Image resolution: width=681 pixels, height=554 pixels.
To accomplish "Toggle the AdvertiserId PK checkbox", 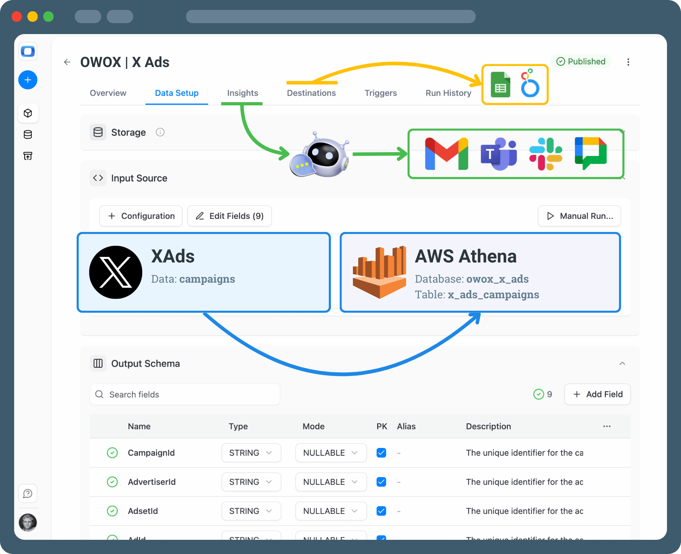I will (381, 482).
